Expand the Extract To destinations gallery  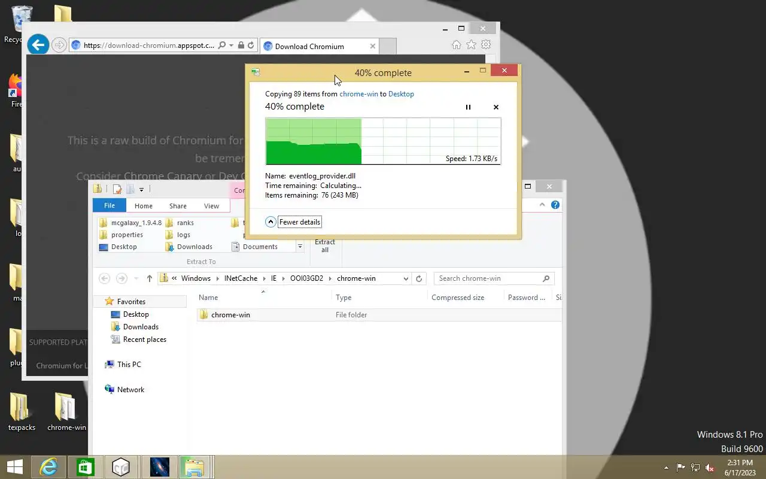pyautogui.click(x=300, y=247)
